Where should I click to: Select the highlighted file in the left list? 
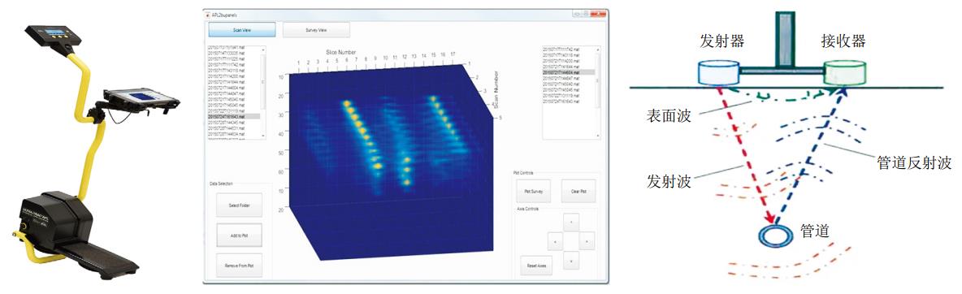[234, 116]
